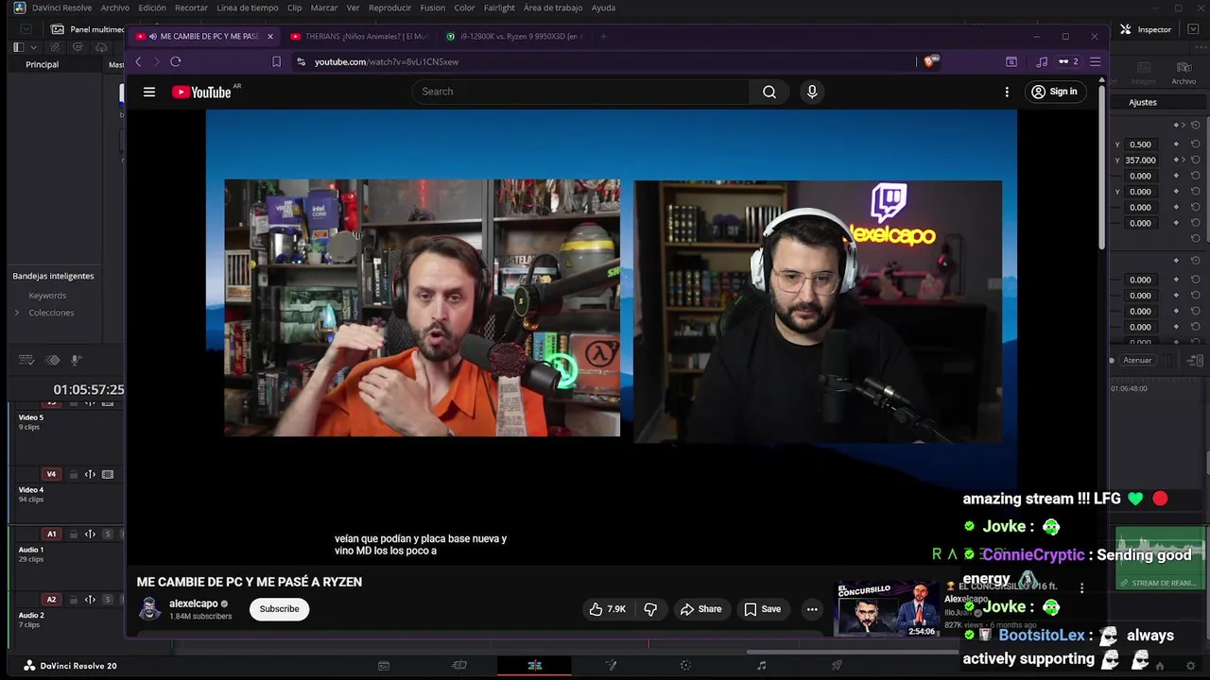Click the 0.500 Y value field

click(1140, 144)
